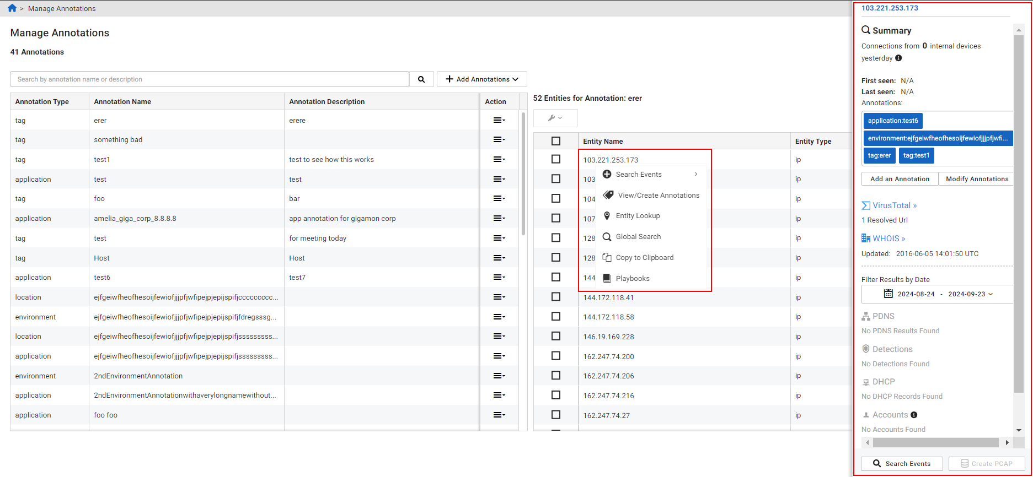Click the calendar icon in date filter
Viewport: 1033px width, 477px height.
coord(888,294)
